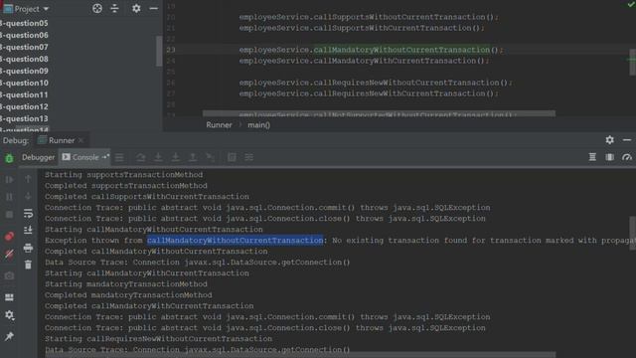This screenshot has height=358, width=636.
Task: Click the Step Into icon
Action: click(x=158, y=157)
